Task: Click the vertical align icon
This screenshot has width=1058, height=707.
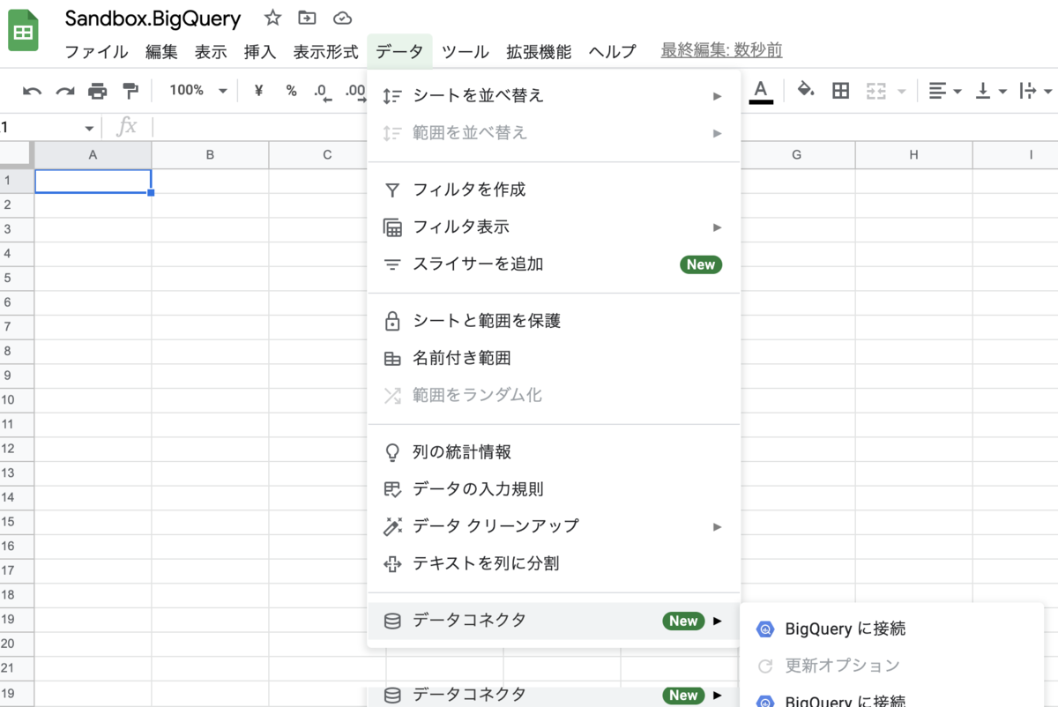Action: (983, 90)
